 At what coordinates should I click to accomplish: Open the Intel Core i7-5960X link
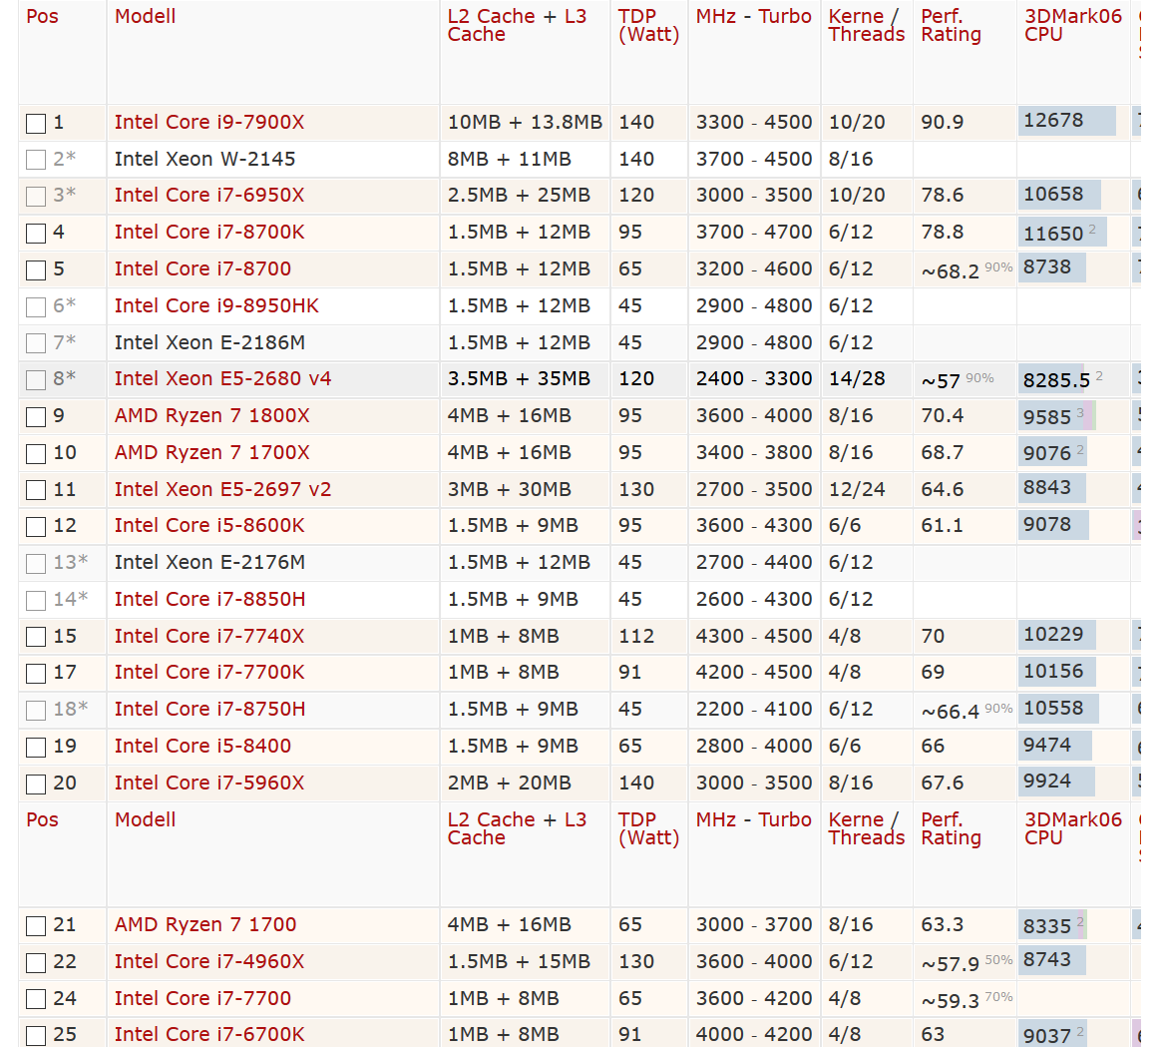tap(209, 783)
